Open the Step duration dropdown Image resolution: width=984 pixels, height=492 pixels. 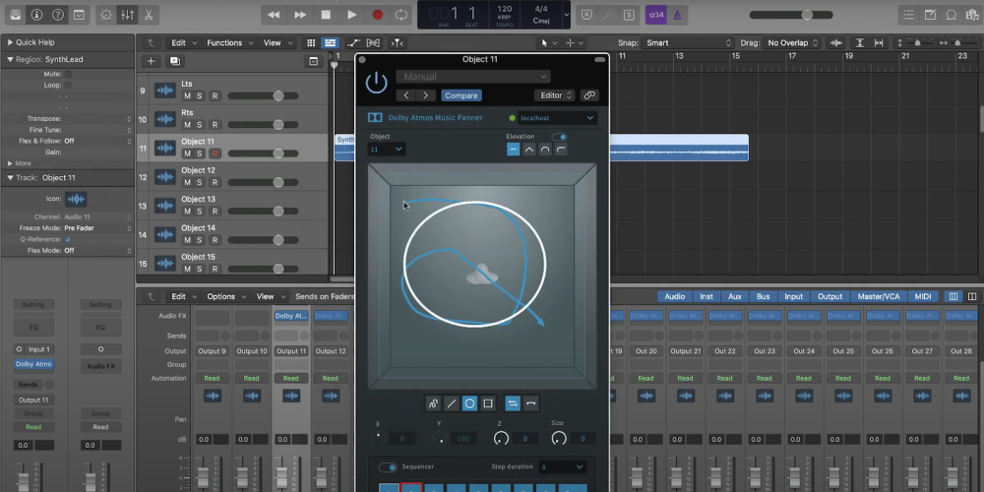[562, 466]
